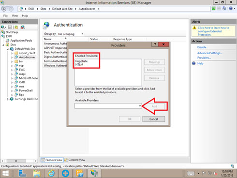The height and width of the screenshot is (178, 237).
Task: Open the File menu
Action: tap(5, 16)
